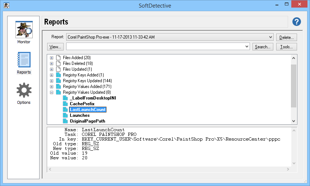Image resolution: width=310 pixels, height=186 pixels.
Task: Click the details pane scroll left arrow
Action: [x=50, y=169]
